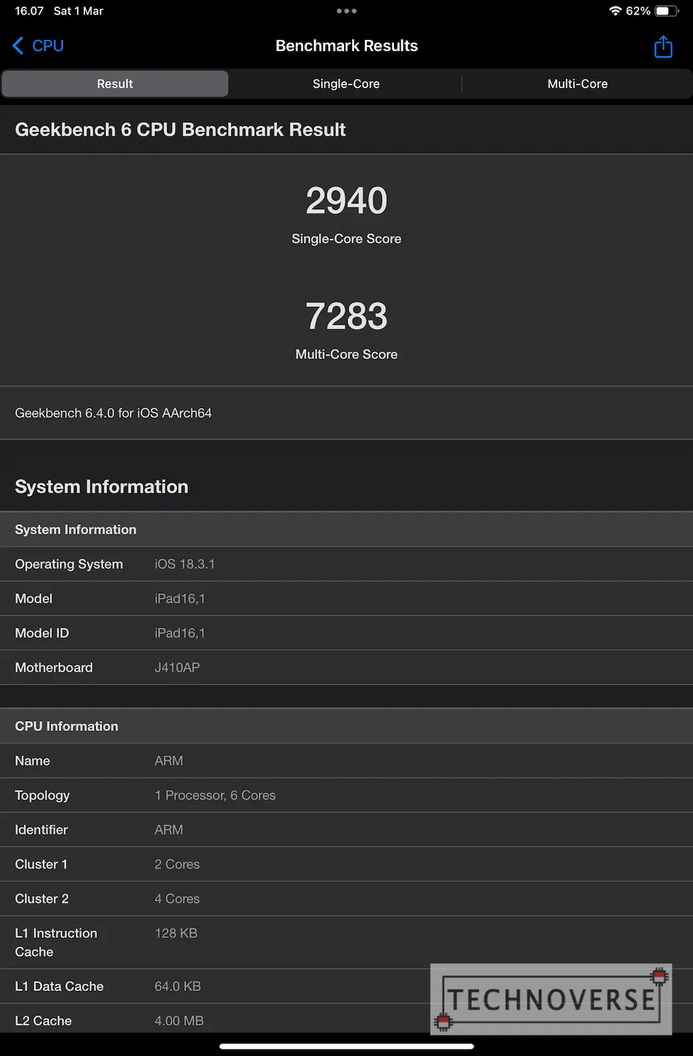Screen dimensions: 693x1056
Task: Switch to the Single-Core tab
Action: click(x=346, y=84)
